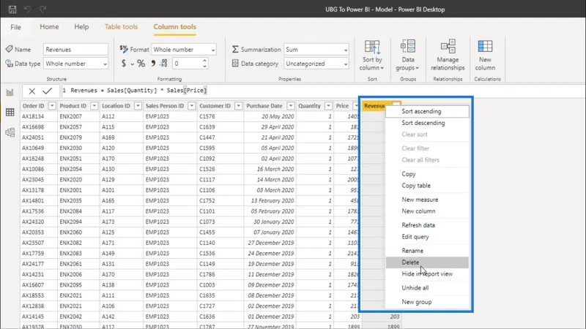The width and height of the screenshot is (586, 329).
Task: Open the Data category dropdown
Action: 316,64
